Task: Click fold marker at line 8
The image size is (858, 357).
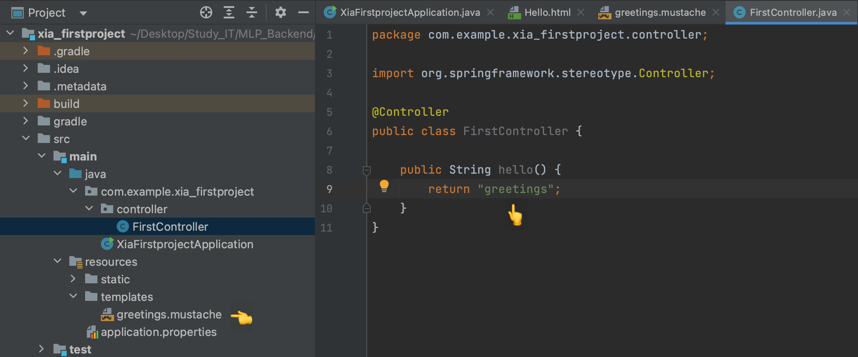Action: click(x=367, y=170)
